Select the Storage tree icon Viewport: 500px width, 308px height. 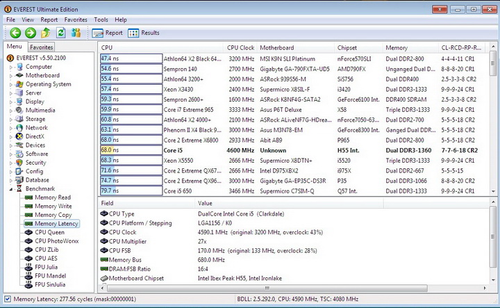[19, 119]
